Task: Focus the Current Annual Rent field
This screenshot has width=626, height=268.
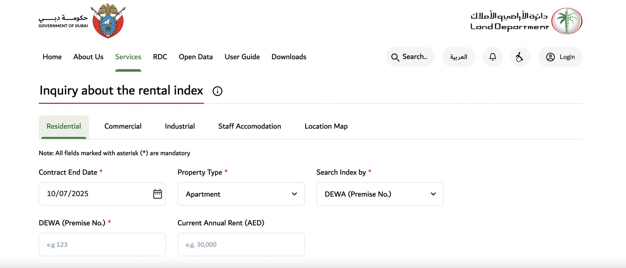Action: pos(241,245)
